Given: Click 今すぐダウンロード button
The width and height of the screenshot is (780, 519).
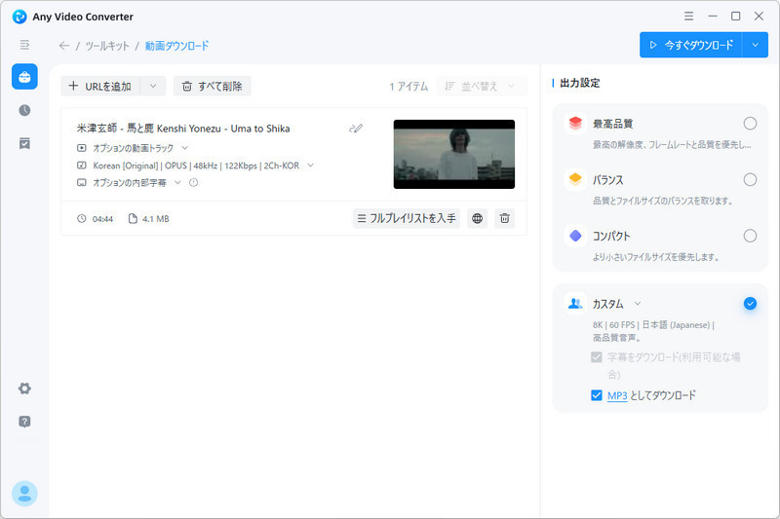Looking at the screenshot, I should click(x=691, y=45).
